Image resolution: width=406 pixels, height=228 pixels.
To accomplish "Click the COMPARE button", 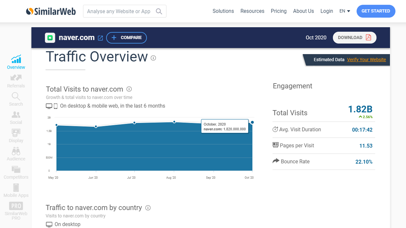I will click(127, 38).
